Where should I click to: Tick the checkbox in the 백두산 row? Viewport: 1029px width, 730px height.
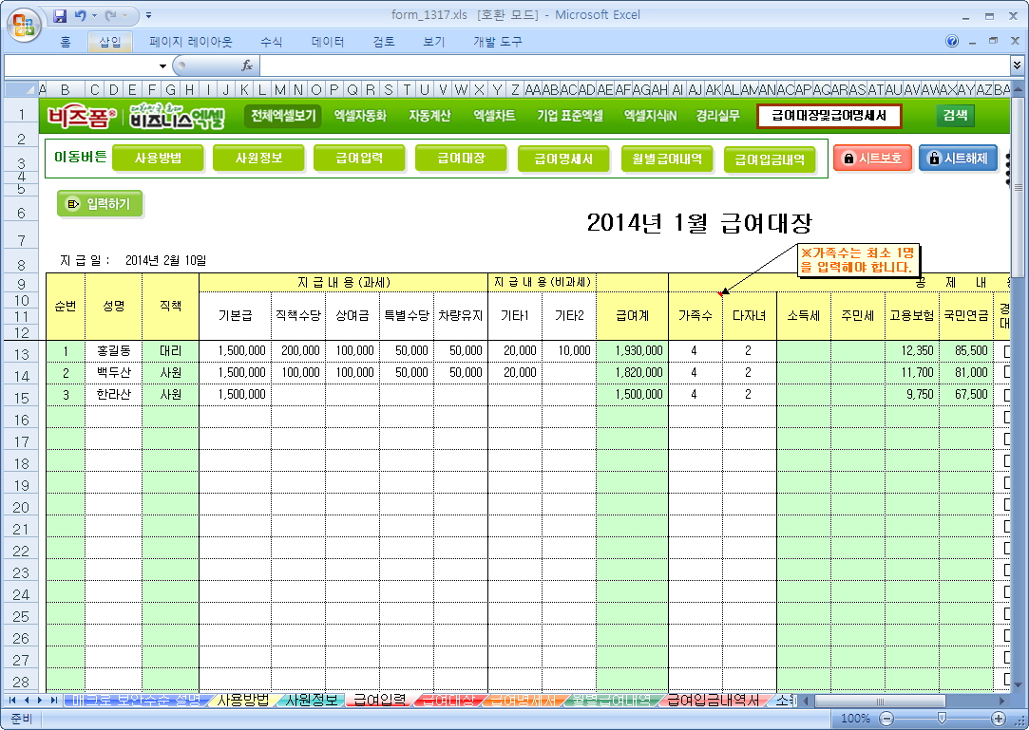point(1008,373)
